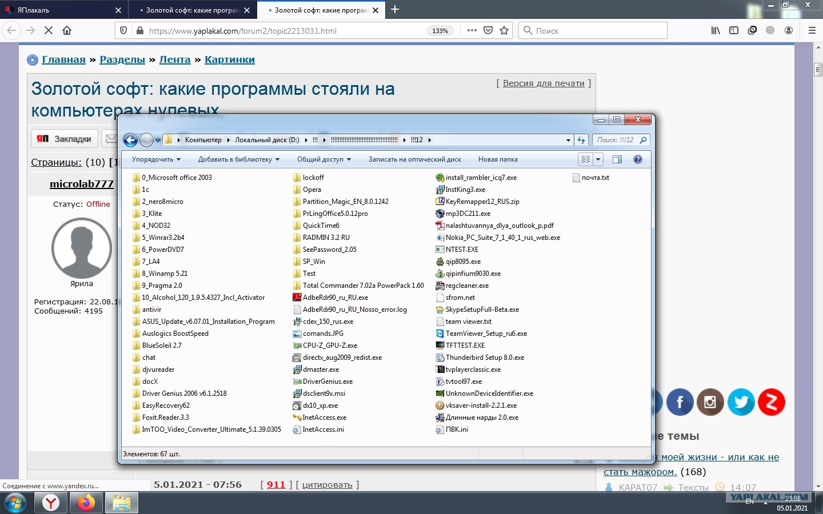Click Explorer refresh button beside address bar

tap(581, 140)
